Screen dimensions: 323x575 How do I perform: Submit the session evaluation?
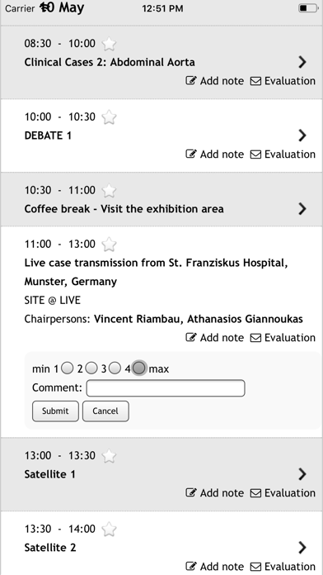pyautogui.click(x=55, y=411)
